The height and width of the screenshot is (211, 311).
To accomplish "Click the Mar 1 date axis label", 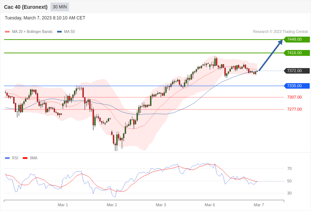I will (x=63, y=205).
